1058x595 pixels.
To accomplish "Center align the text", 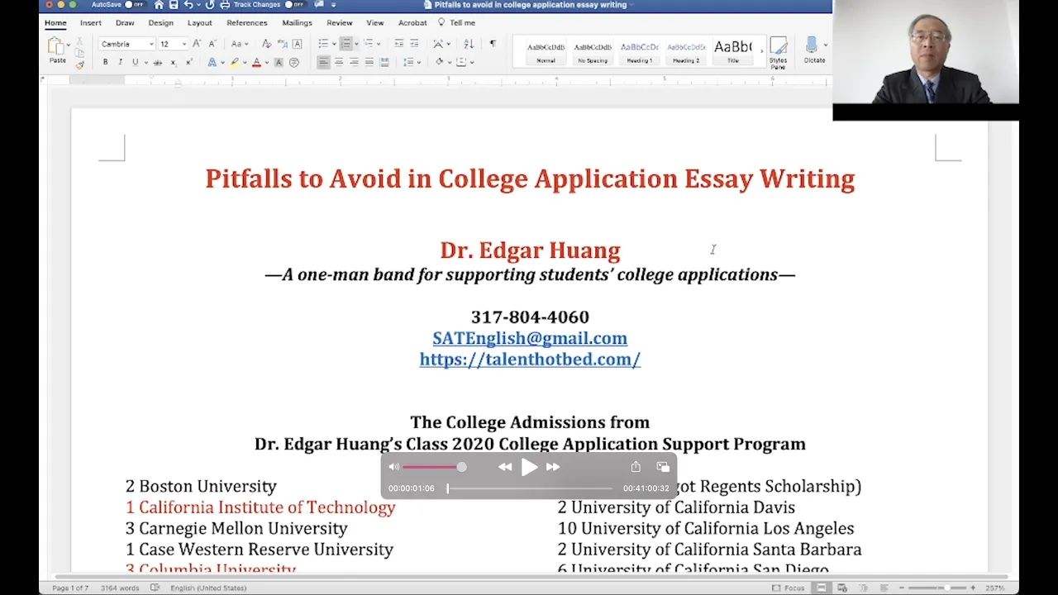I will click(x=339, y=62).
